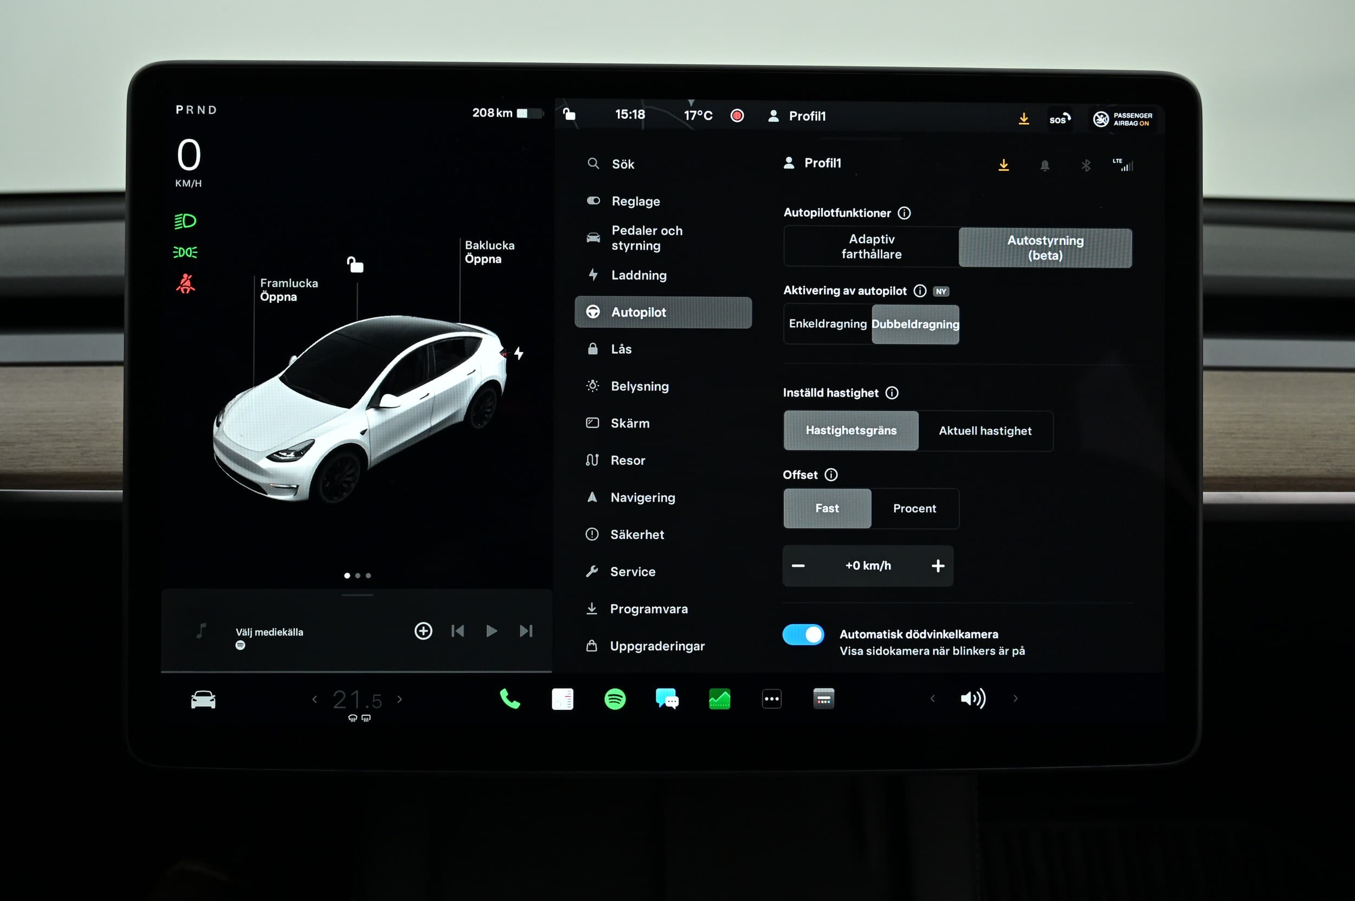Open the three-dots all apps launcher
1355x901 pixels.
pyautogui.click(x=771, y=699)
